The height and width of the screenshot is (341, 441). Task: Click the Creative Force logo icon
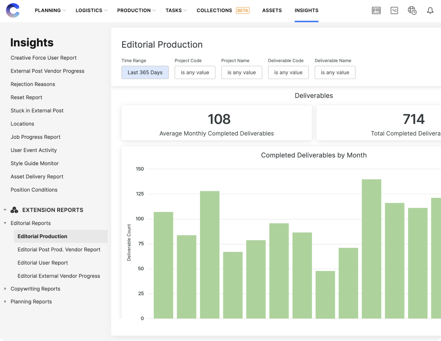pyautogui.click(x=13, y=11)
